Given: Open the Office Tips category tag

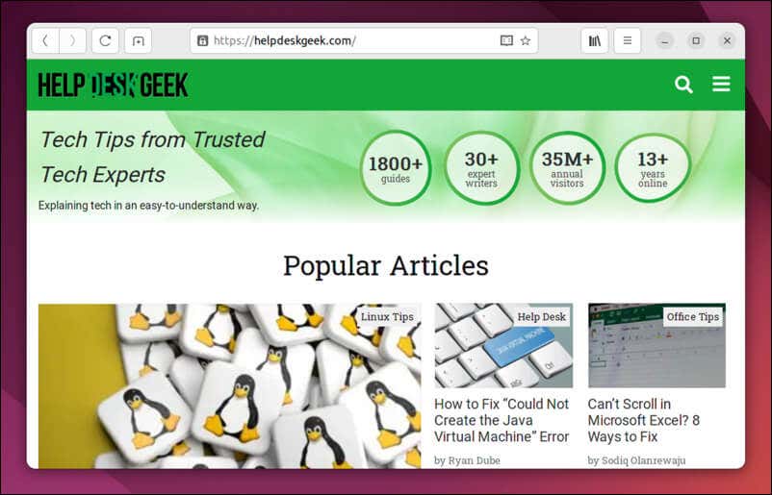Looking at the screenshot, I should click(x=693, y=317).
